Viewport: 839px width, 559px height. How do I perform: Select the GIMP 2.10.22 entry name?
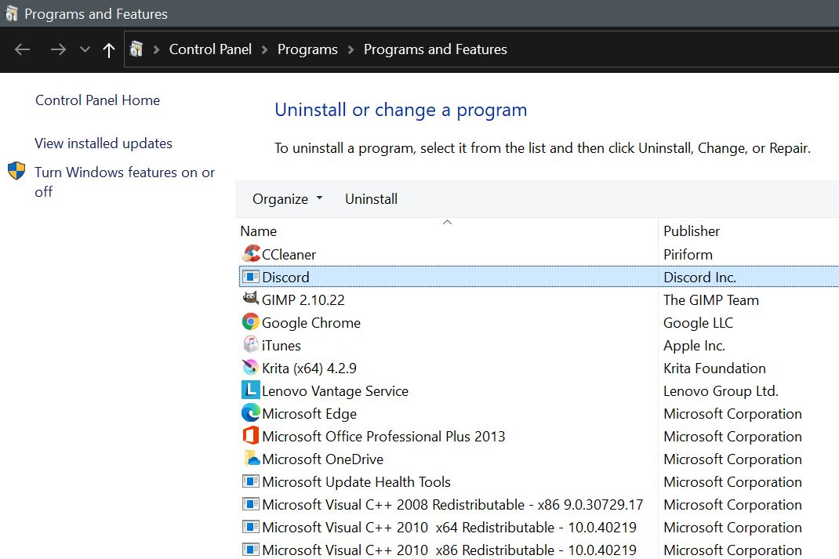point(303,300)
